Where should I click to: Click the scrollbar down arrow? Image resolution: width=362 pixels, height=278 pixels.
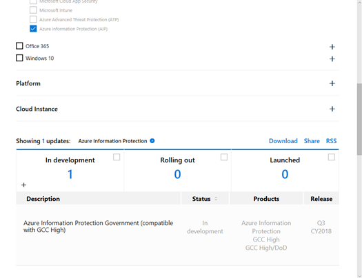pos(359,276)
